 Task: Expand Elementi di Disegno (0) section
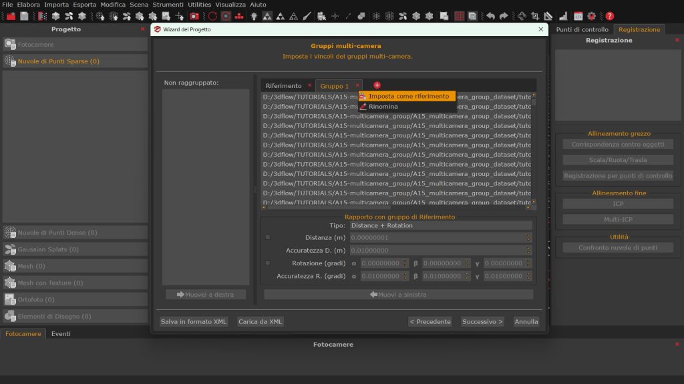click(75, 317)
